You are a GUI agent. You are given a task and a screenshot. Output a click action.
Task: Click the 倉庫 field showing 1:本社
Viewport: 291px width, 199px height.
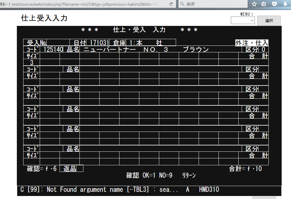pyautogui.click(x=152, y=43)
